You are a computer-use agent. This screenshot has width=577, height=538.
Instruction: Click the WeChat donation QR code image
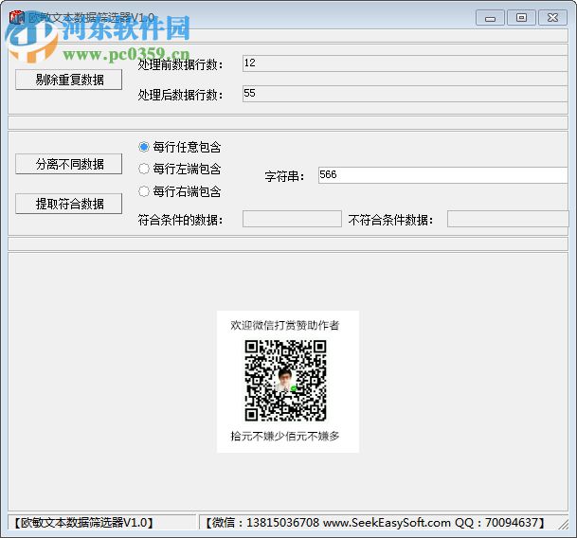[x=285, y=381]
